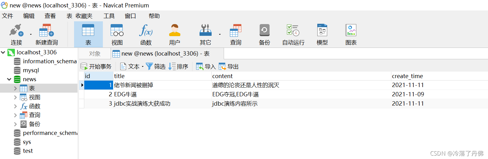Open the Model (模型) toolbar button

coord(322,35)
